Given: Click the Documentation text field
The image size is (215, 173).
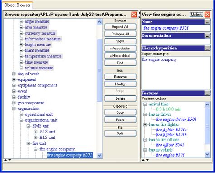Looking at the screenshot, I should coord(176,41).
